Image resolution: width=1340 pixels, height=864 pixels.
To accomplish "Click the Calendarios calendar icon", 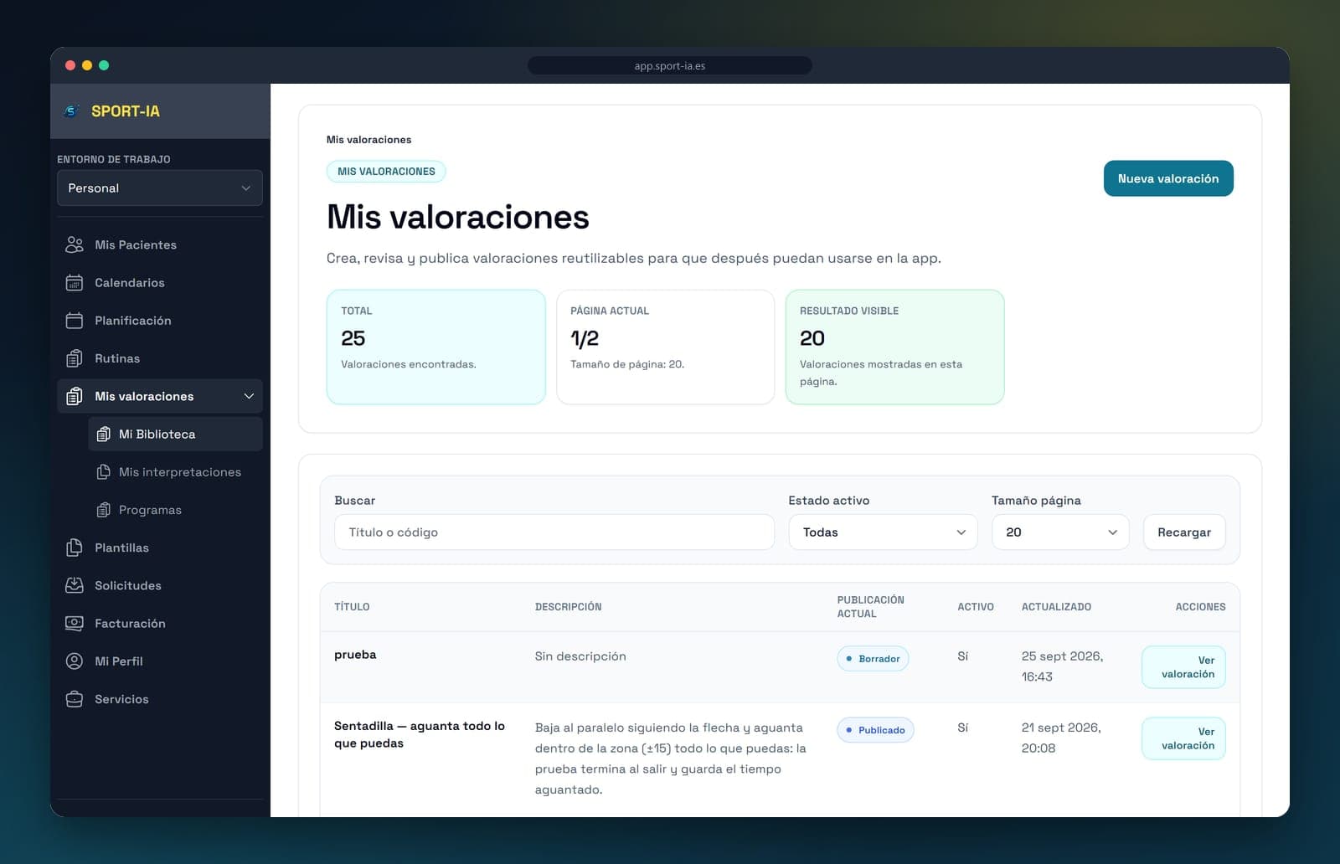I will click(x=75, y=282).
